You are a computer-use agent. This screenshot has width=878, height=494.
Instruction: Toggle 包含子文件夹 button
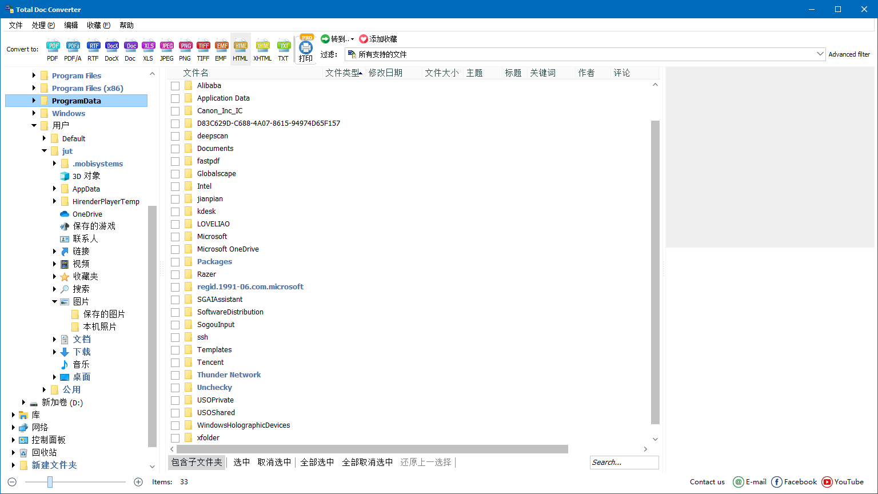pos(197,462)
